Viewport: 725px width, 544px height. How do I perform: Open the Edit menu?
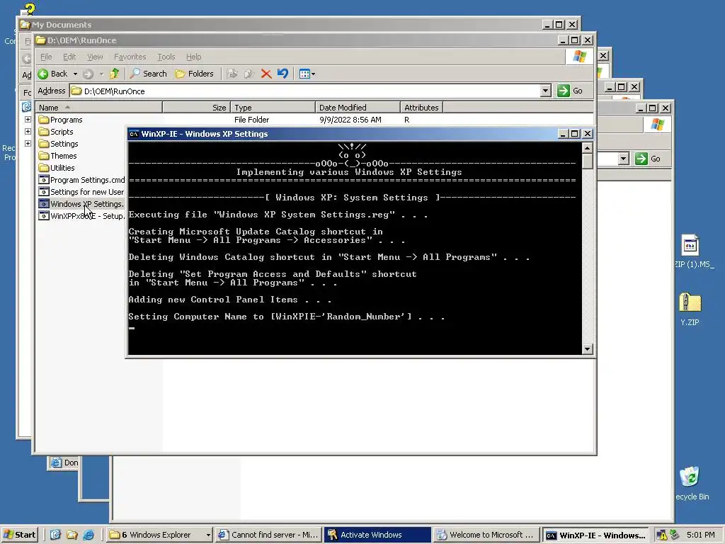coord(69,57)
